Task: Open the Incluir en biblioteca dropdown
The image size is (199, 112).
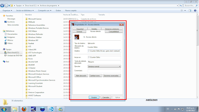Action: coord(25,11)
